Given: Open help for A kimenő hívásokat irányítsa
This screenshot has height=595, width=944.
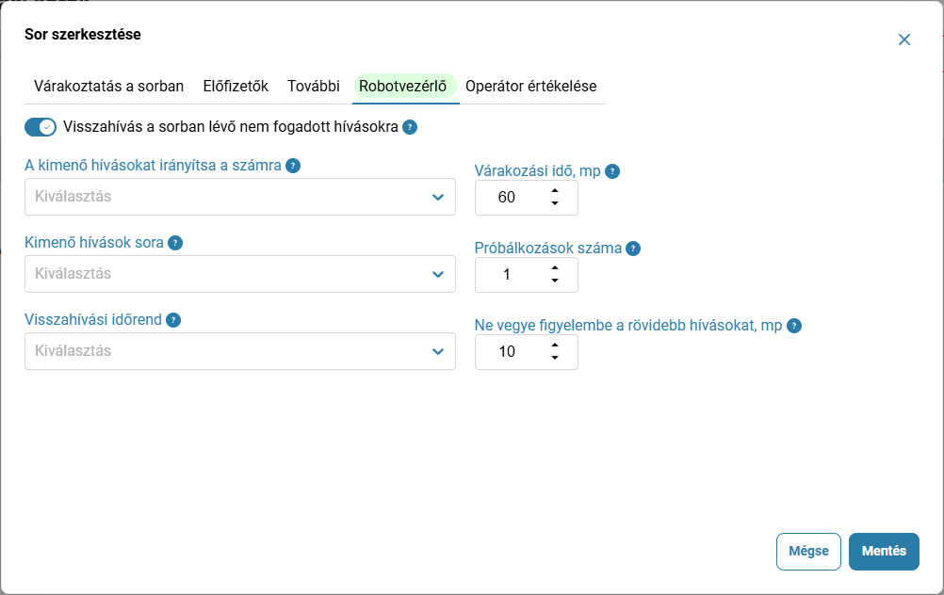Looking at the screenshot, I should click(293, 166).
